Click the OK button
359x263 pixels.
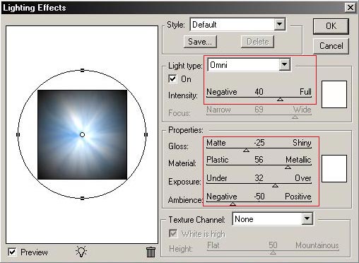(331, 26)
